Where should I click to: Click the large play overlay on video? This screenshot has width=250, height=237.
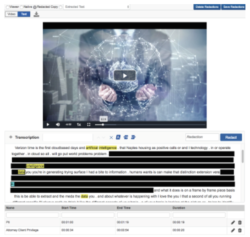click(125, 75)
